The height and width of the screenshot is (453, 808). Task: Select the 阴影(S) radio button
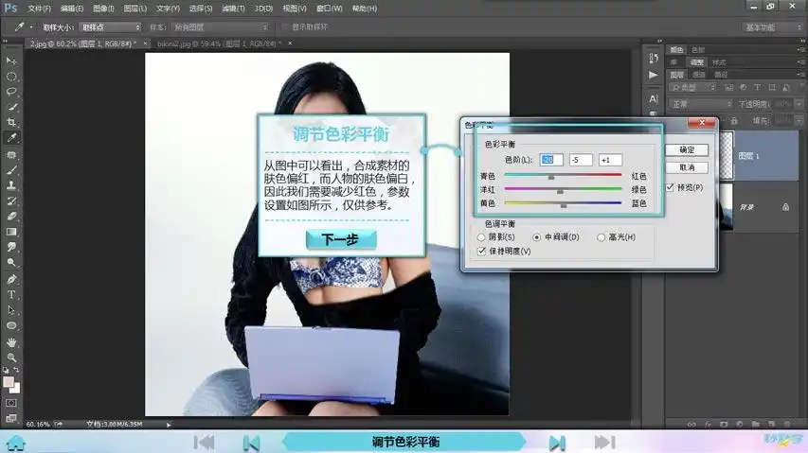481,237
